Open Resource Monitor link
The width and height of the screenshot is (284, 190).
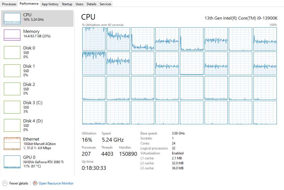tap(56, 183)
